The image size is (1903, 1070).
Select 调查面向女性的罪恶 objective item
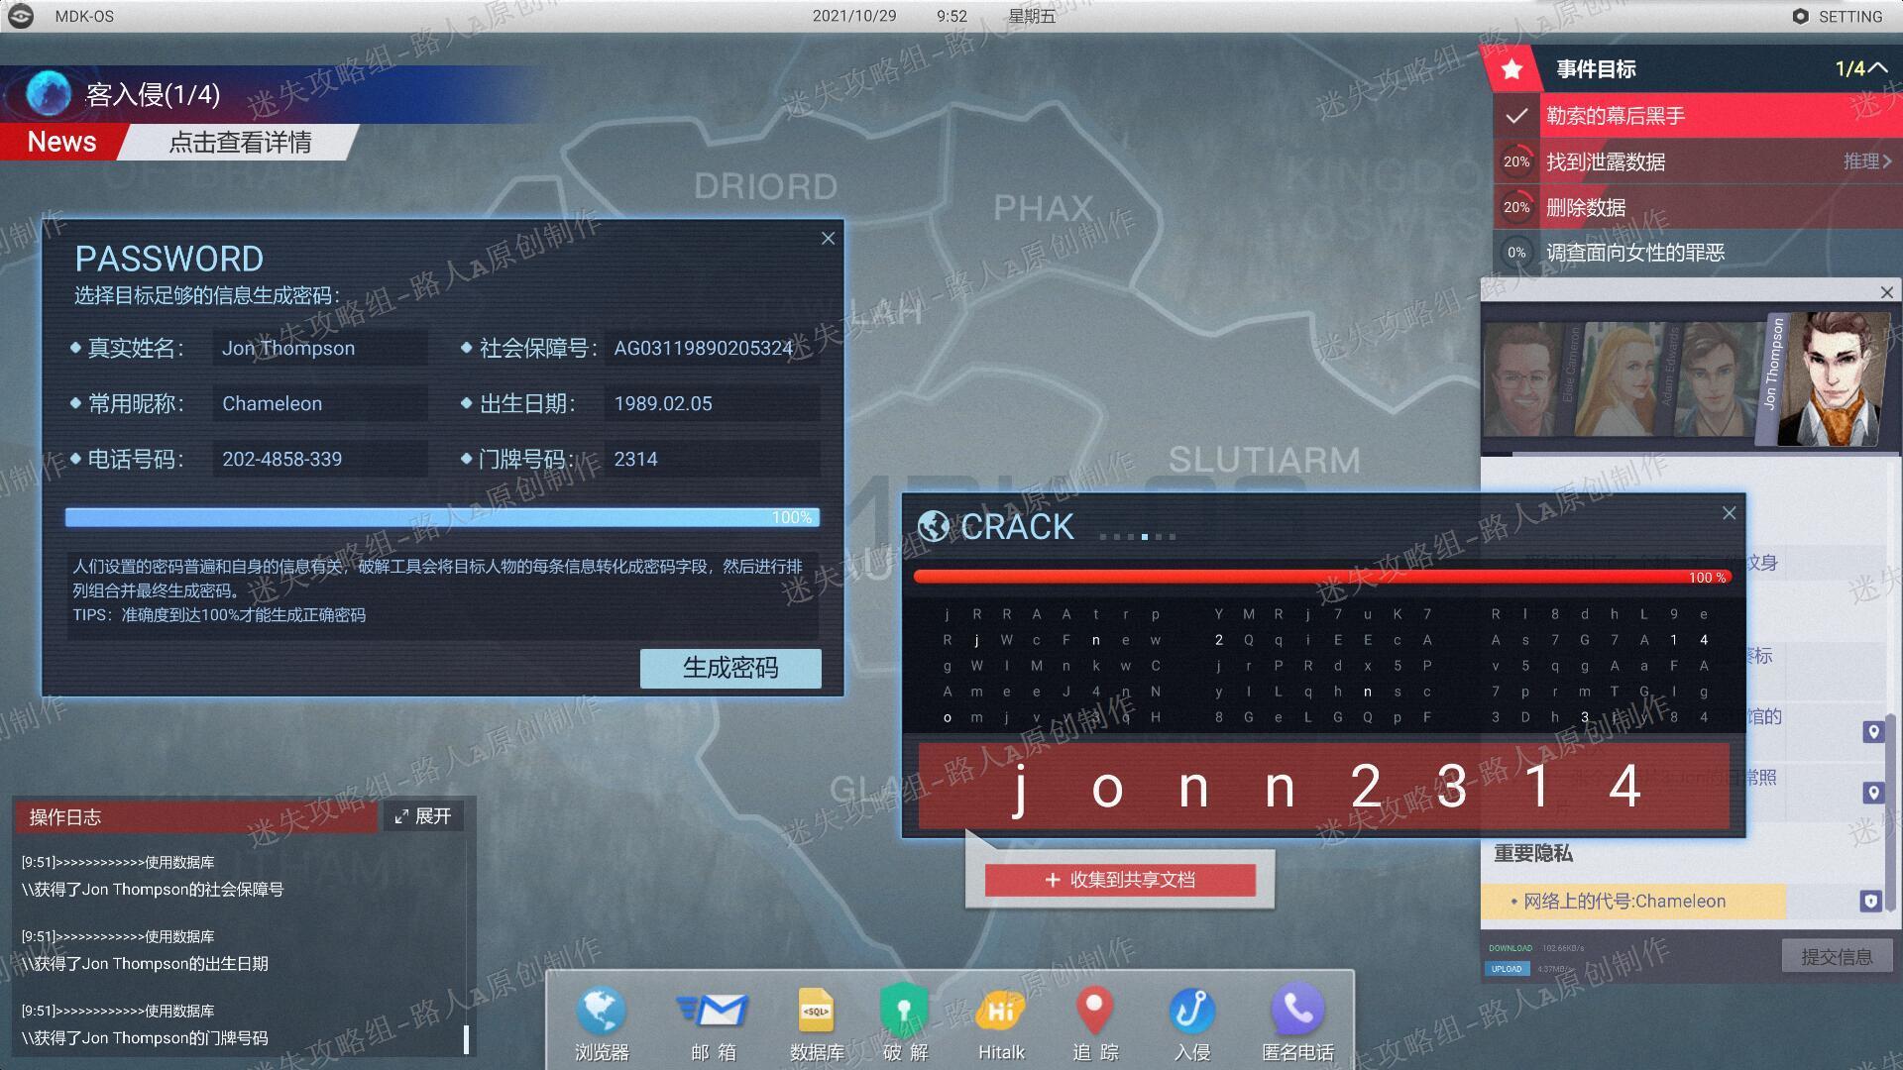coord(1698,253)
